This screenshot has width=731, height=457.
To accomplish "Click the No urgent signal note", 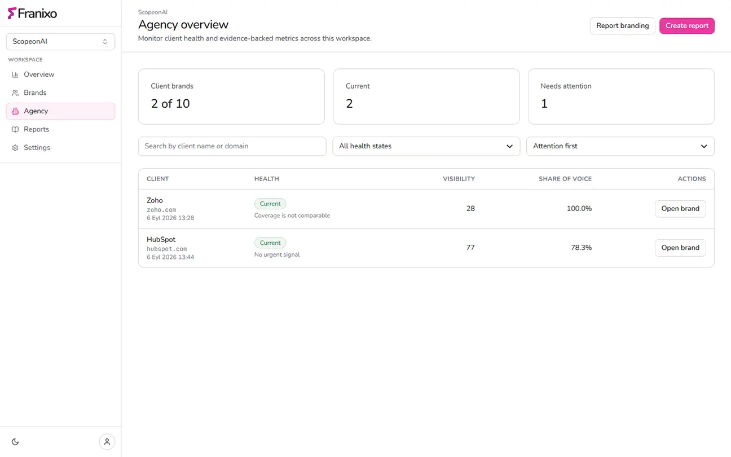I will point(277,254).
